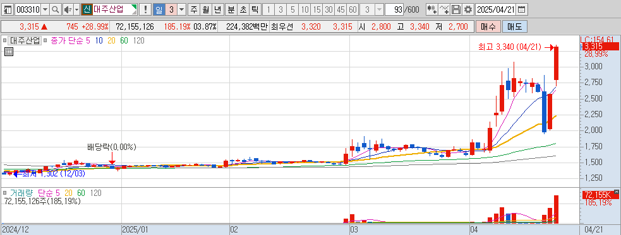Click the add candlestick chart icon

coord(432,9)
